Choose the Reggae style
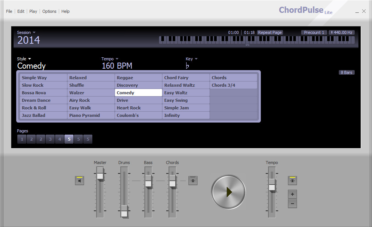372x227 pixels. coord(139,78)
